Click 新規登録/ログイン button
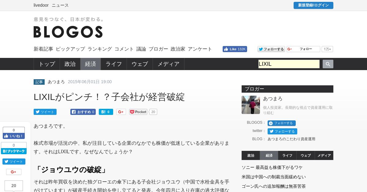 click(313, 5)
